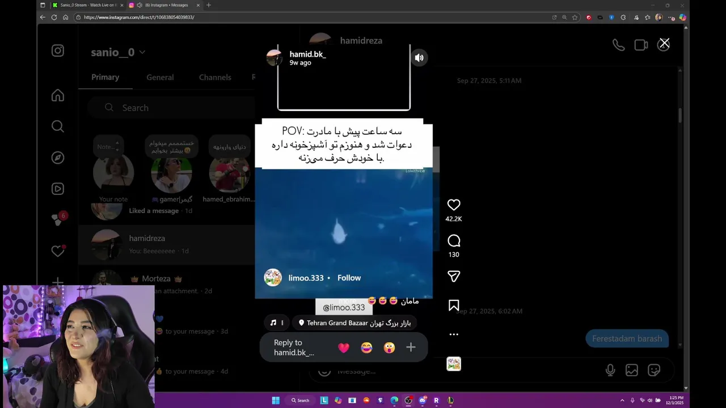Open limoo.333 profile name link
Screen dimensions: 726x408
pos(306,278)
